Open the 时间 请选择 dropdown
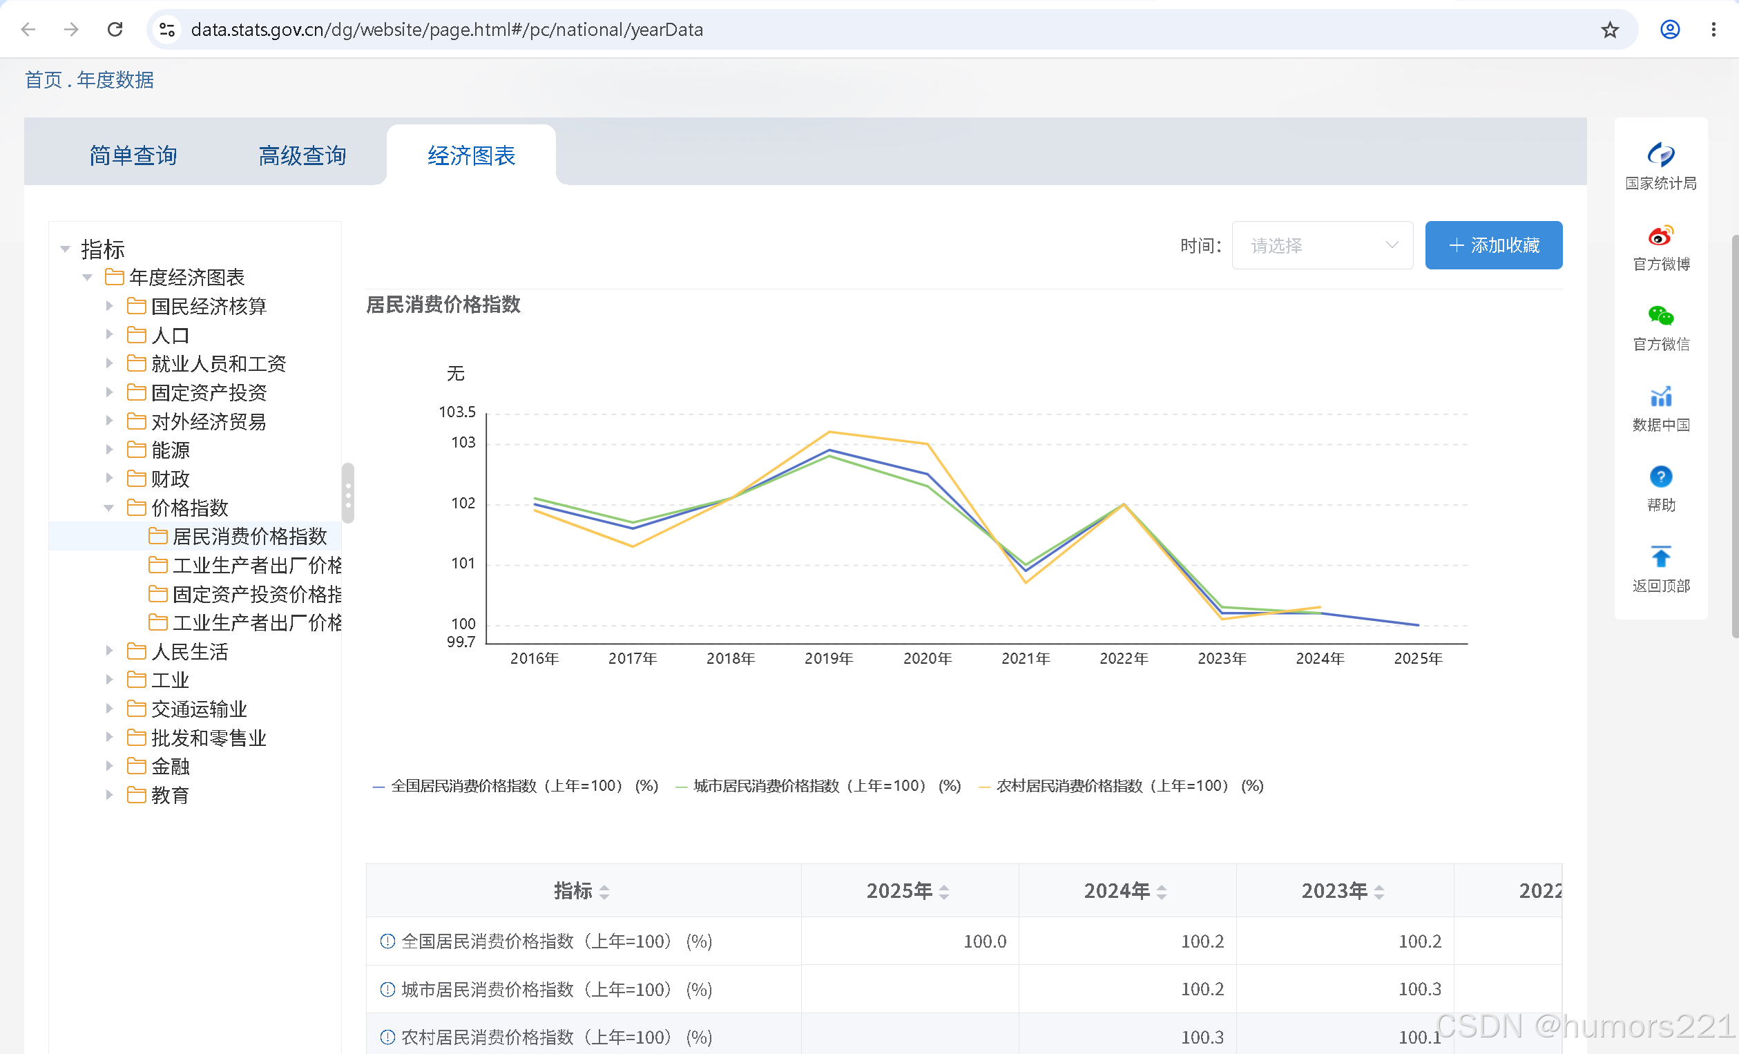The image size is (1739, 1054). [1322, 245]
